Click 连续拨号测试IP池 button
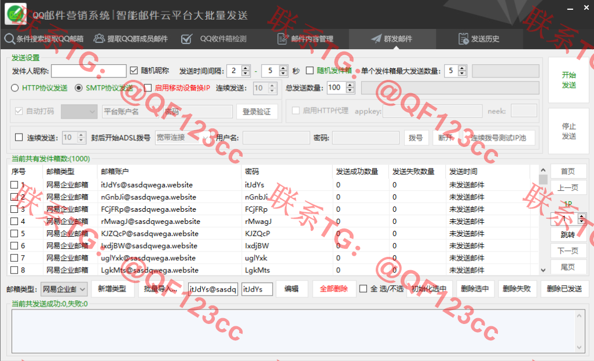Screen dimensions: 594x361 point(498,138)
